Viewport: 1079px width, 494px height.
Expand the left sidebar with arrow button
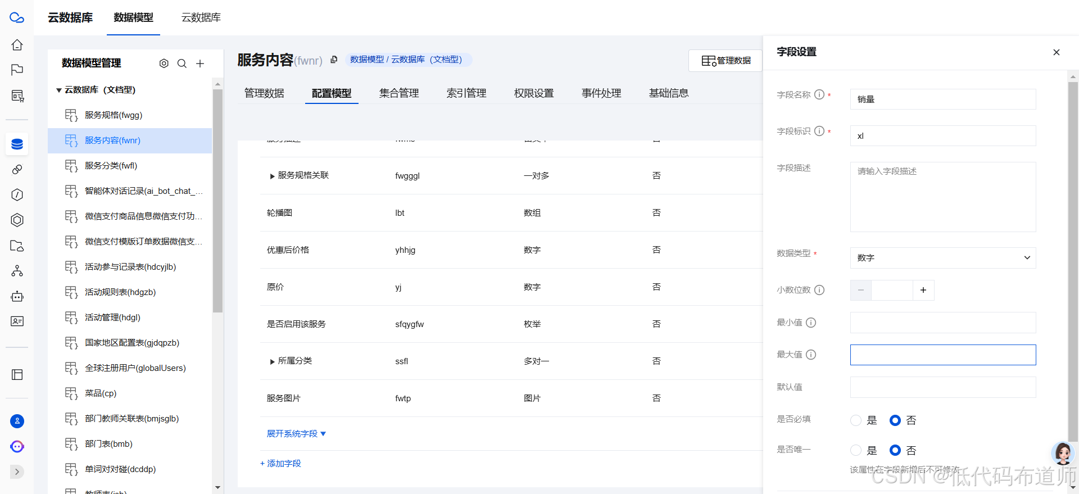(x=17, y=472)
